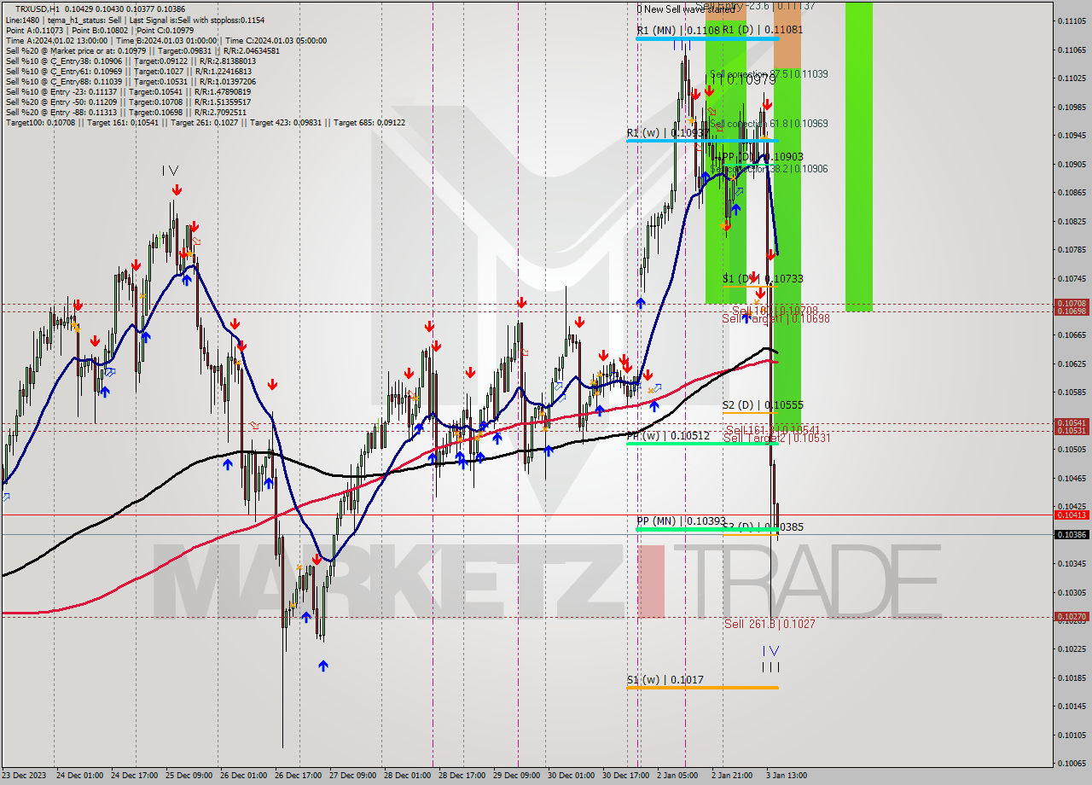Screen dimensions: 1092x785
Task: Click the '| | | 0.10979' wave label
Action: [741, 79]
